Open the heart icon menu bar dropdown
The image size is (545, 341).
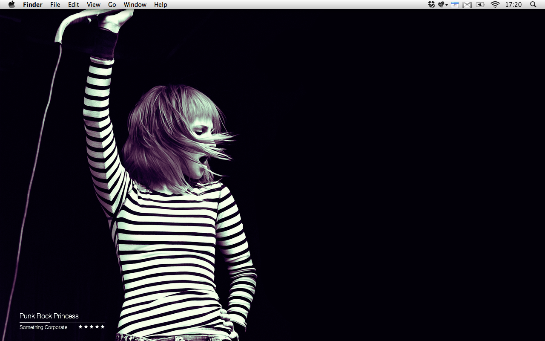443,5
